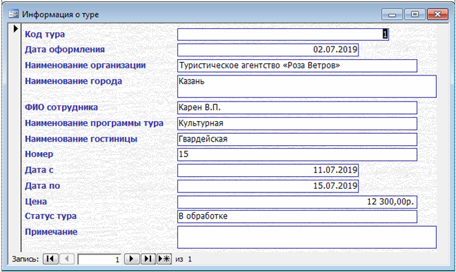The width and height of the screenshot is (456, 272).
Task: Click the empty Примечание field
Action: point(307,237)
